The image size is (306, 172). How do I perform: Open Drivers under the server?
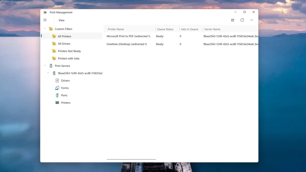point(65,81)
